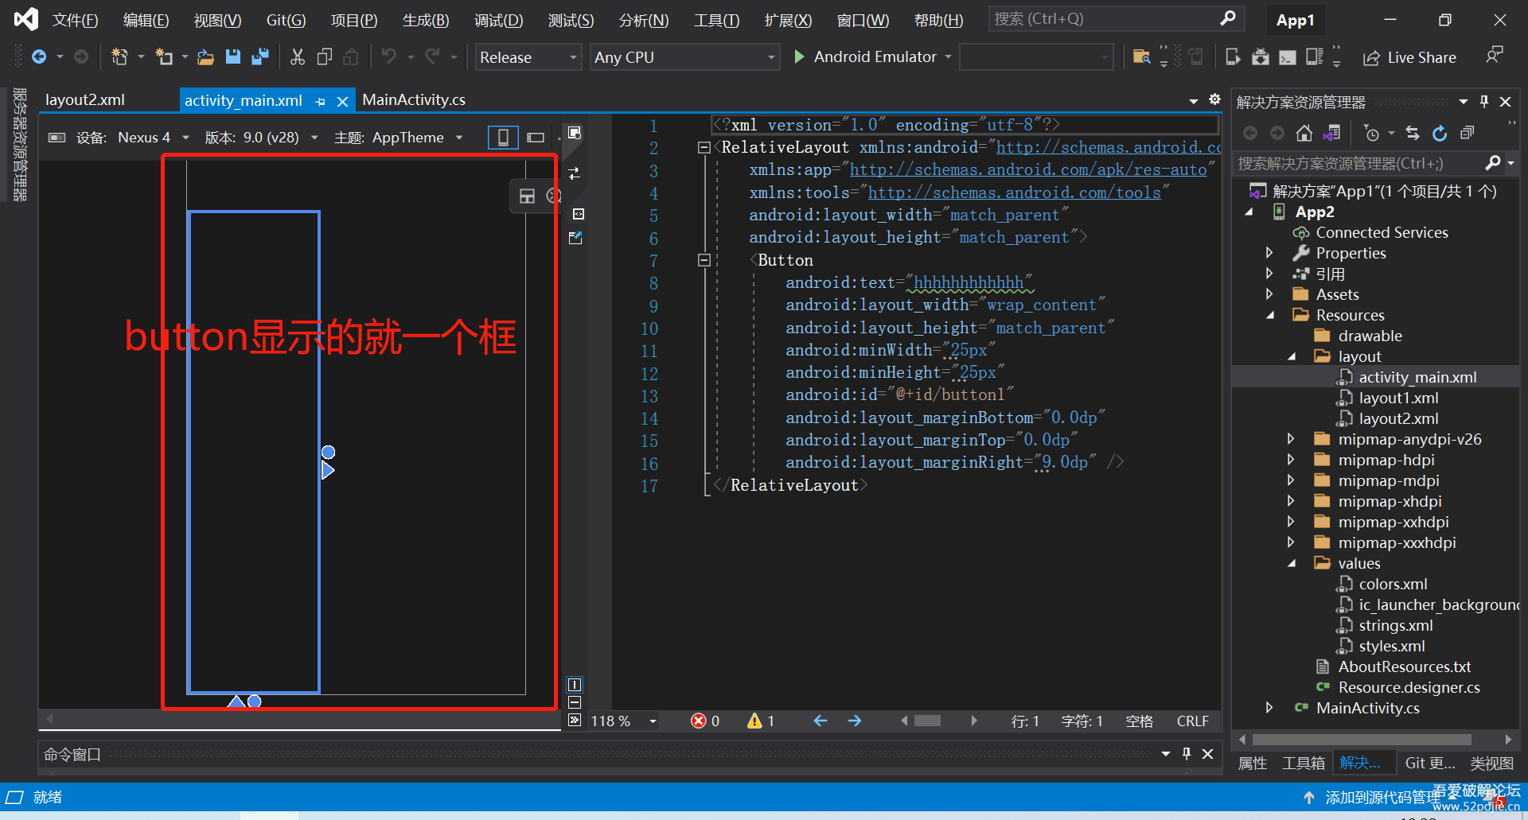The image size is (1528, 820).
Task: Collapse the Resources folder
Action: [1269, 315]
